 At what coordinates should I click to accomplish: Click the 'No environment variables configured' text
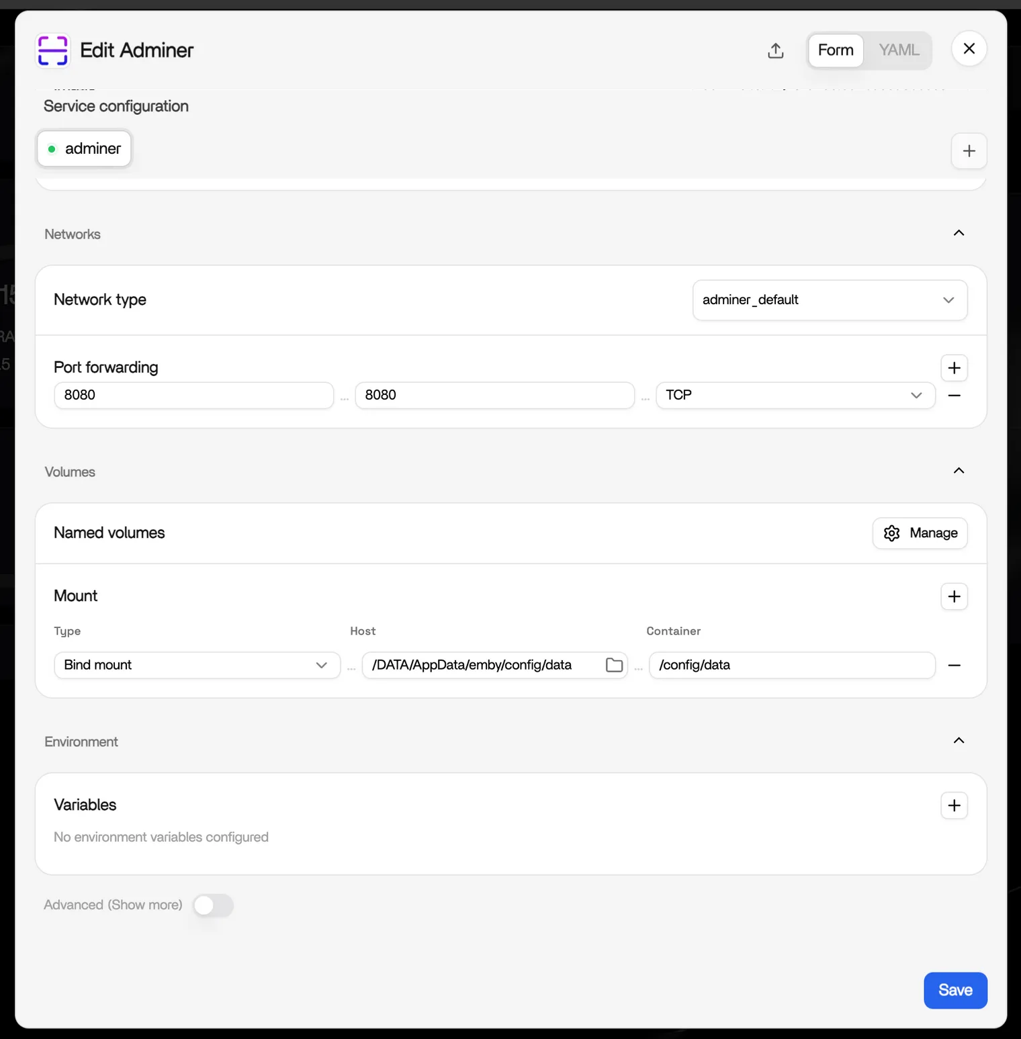click(x=161, y=838)
